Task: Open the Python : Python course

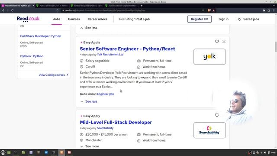Action: pyautogui.click(x=32, y=56)
